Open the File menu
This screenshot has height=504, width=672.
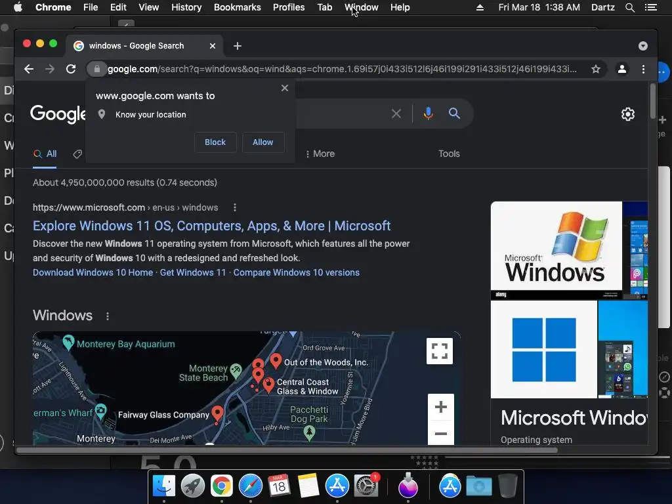coord(91,7)
